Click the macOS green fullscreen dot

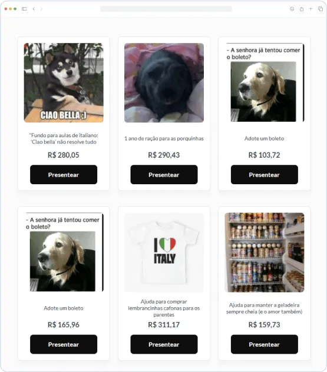pos(15,9)
